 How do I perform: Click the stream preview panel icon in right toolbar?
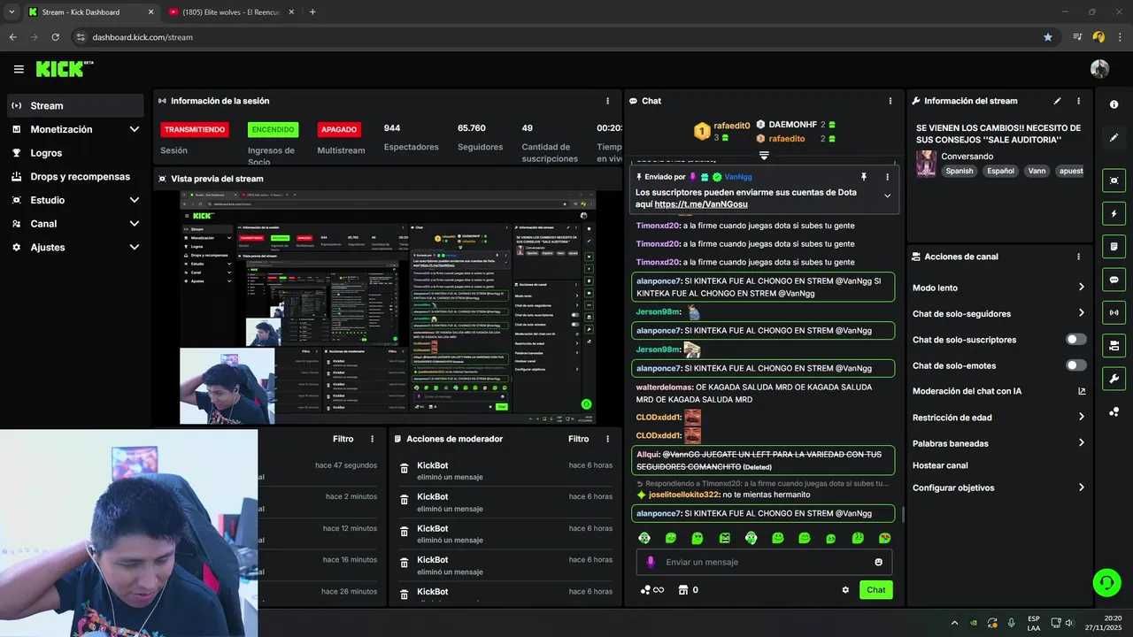pyautogui.click(x=1114, y=180)
